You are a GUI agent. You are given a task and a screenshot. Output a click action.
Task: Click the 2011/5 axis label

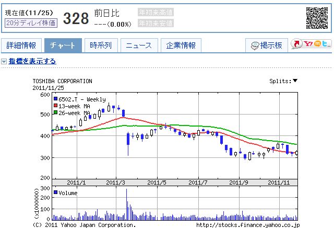[157, 183]
